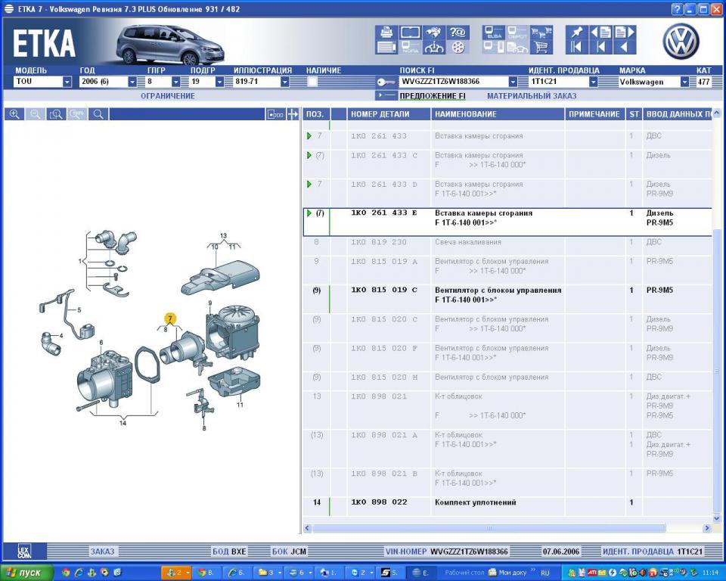Click the RU language indicator in taskbar

(544, 573)
